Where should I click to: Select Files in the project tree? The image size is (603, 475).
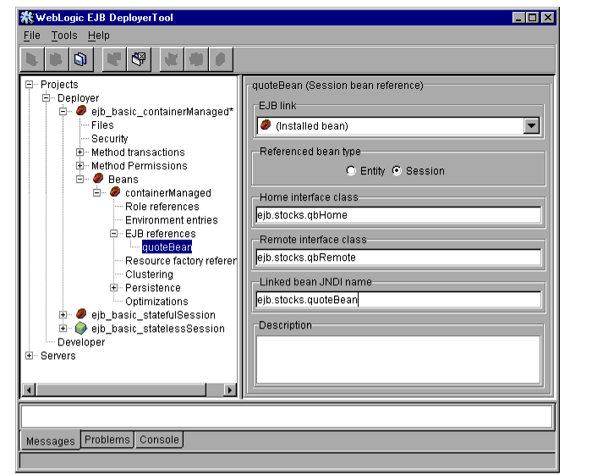coord(102,125)
